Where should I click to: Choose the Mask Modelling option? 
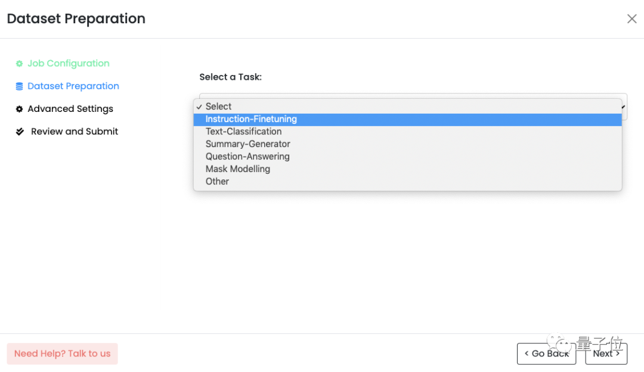237,169
